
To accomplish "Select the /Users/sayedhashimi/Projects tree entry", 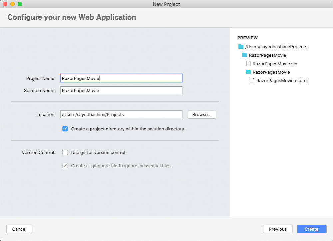I will coord(276,47).
